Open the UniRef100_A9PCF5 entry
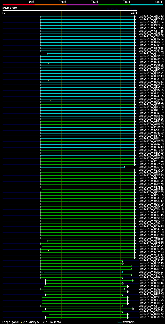165x324 pixels. click(x=151, y=93)
